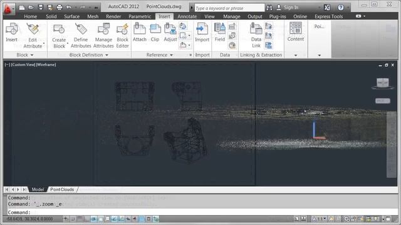Expand the Poi... point cloud panel dropdown

[319, 55]
